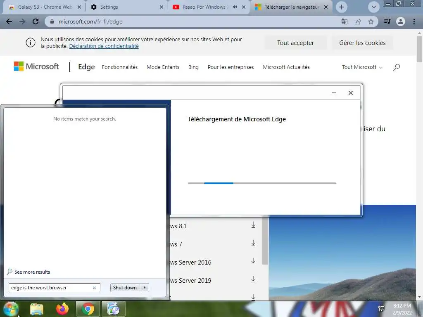Close the Galaxy S3 tab
The height and width of the screenshot is (317, 423).
coord(79,7)
